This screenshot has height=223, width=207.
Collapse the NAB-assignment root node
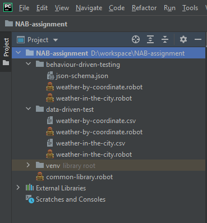pos(19,53)
